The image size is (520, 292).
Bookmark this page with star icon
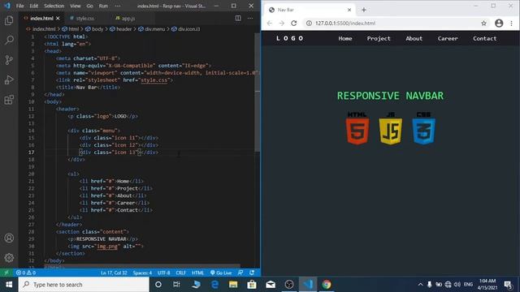coord(484,24)
